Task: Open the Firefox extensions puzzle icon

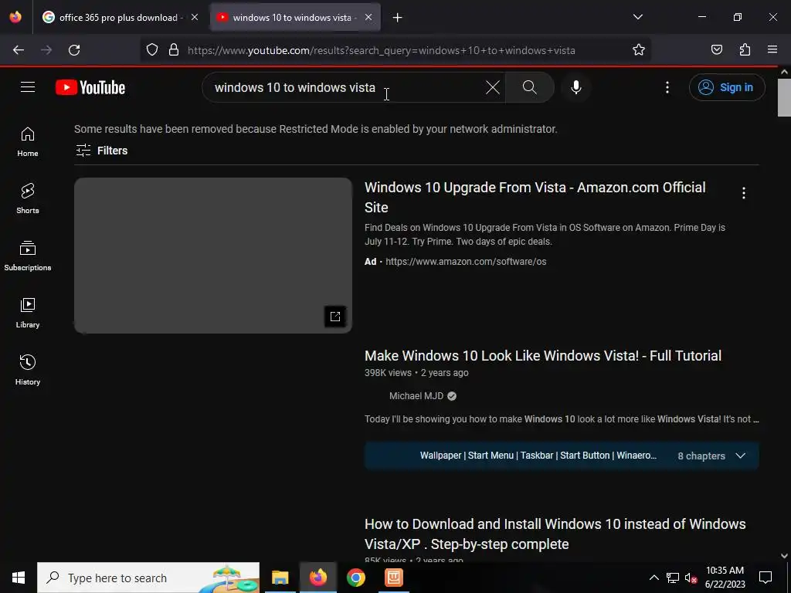Action: pyautogui.click(x=745, y=50)
